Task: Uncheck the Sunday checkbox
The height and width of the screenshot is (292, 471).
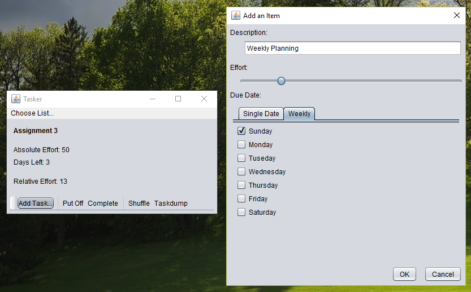Action: pyautogui.click(x=241, y=131)
